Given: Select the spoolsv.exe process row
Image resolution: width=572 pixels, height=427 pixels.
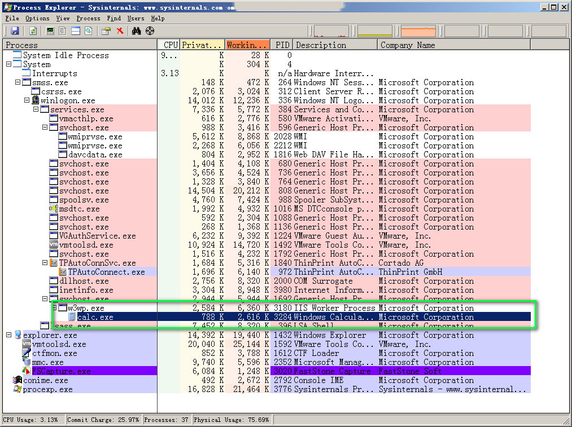Looking at the screenshot, I should click(x=267, y=200).
